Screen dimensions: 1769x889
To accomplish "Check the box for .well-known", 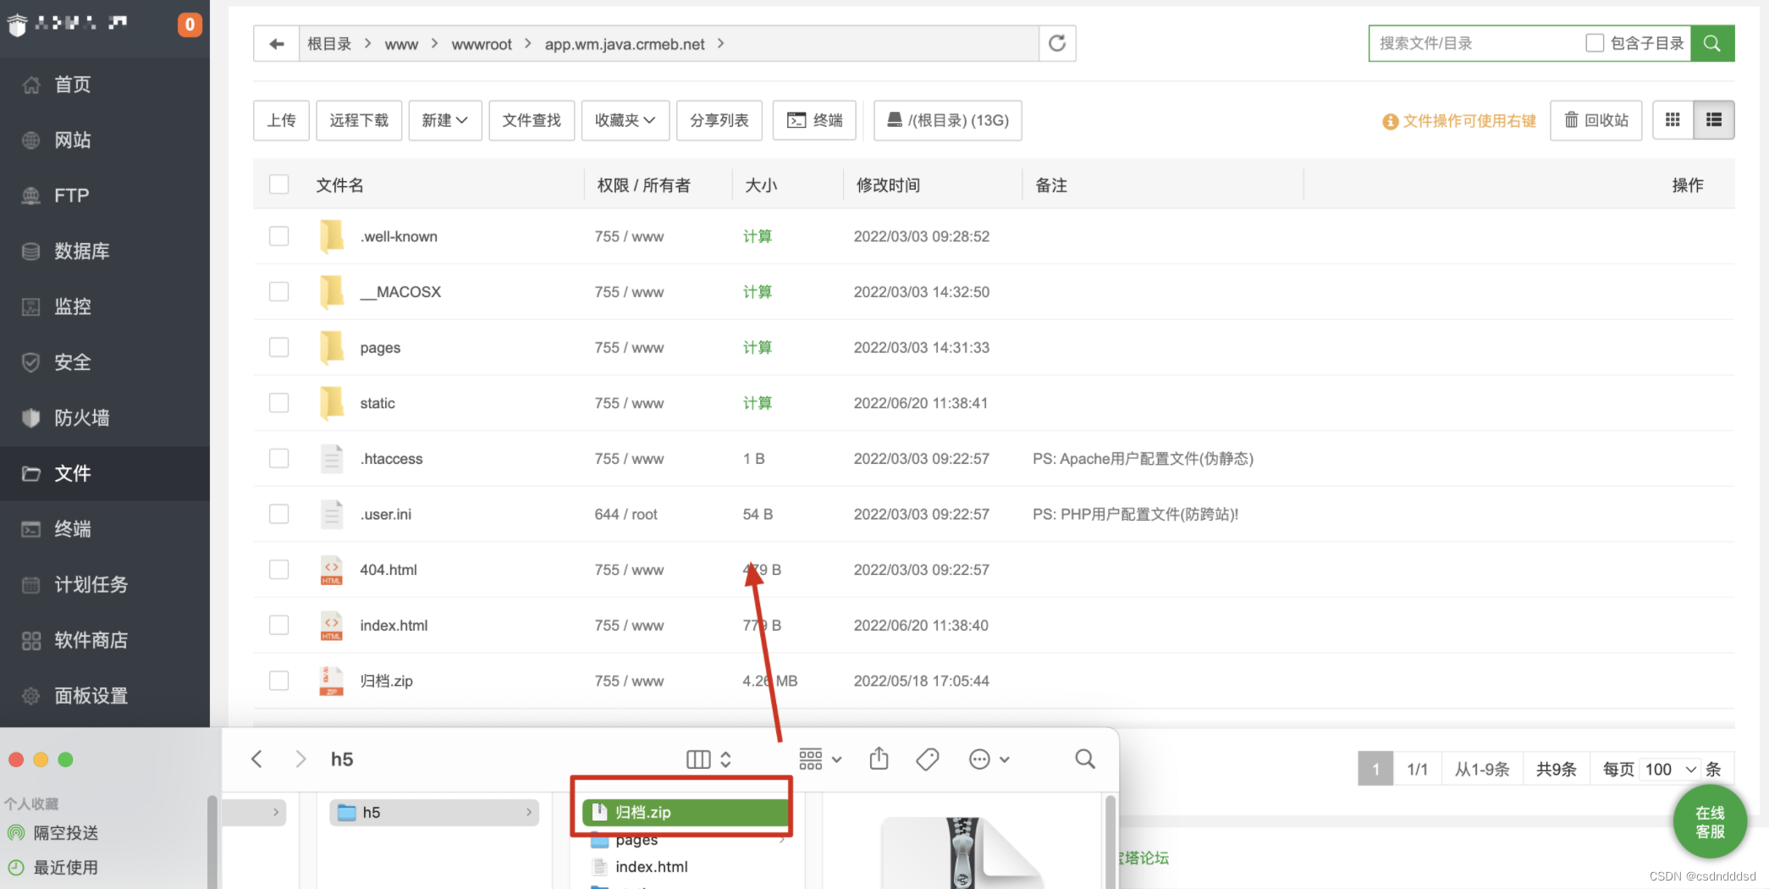I will 279,236.
